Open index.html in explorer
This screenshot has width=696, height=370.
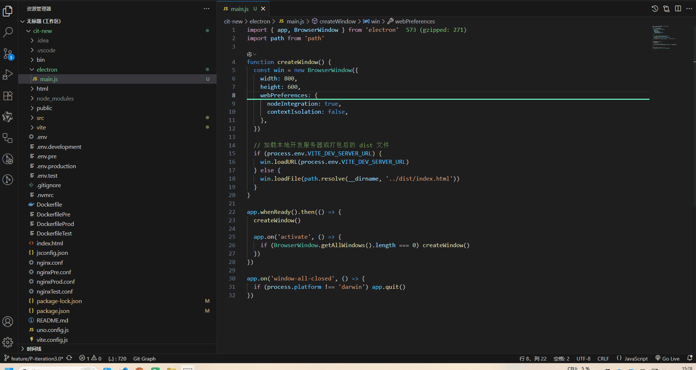coord(117,243)
